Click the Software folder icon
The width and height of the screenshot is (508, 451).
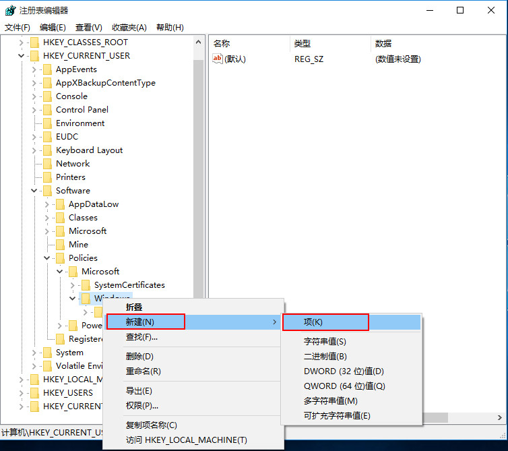point(48,191)
